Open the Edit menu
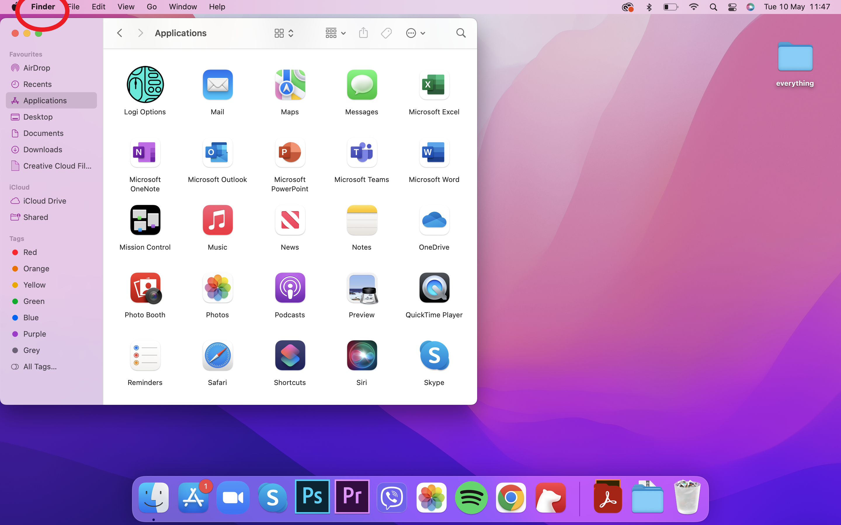 click(x=98, y=7)
